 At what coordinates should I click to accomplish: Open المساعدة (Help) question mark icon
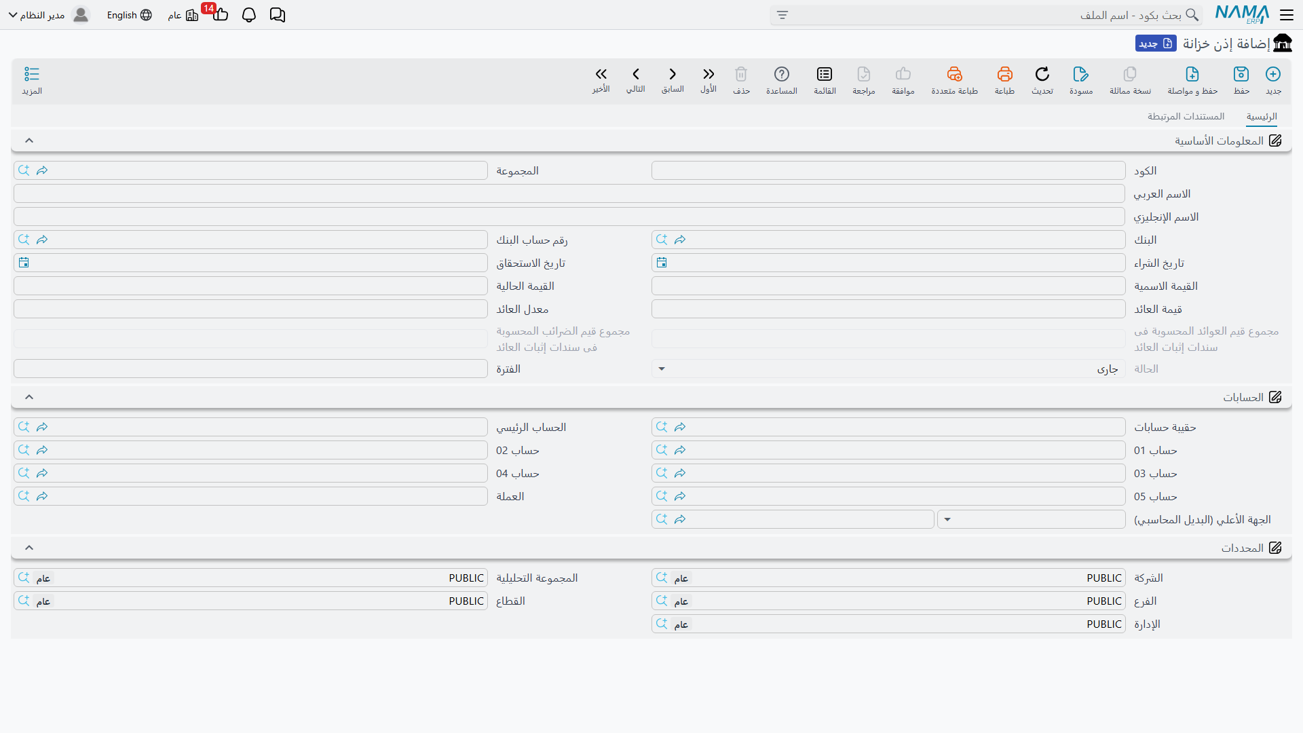click(782, 74)
